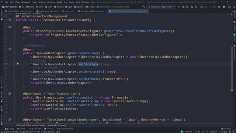Open the Refactor menu
This screenshot has height=133, width=236.
51,2
